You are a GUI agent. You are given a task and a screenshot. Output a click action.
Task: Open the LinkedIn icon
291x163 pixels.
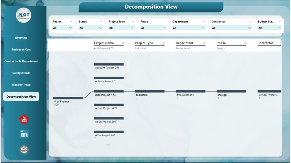(x=24, y=134)
